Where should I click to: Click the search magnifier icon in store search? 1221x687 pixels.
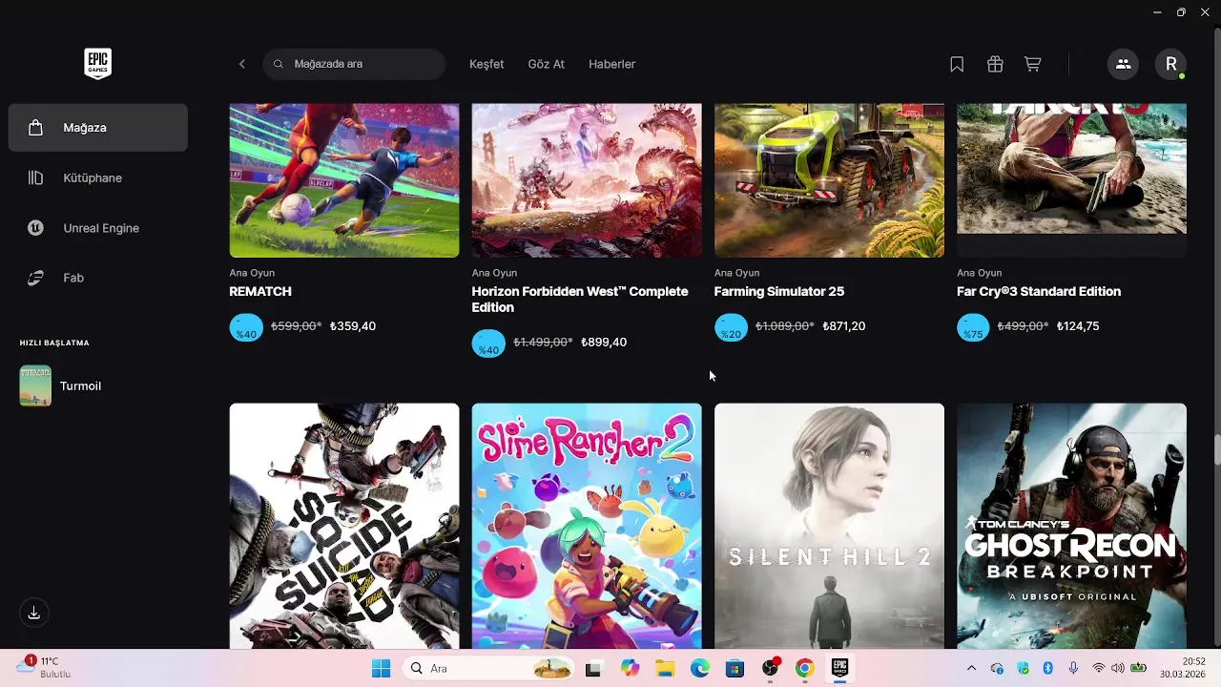tap(279, 64)
